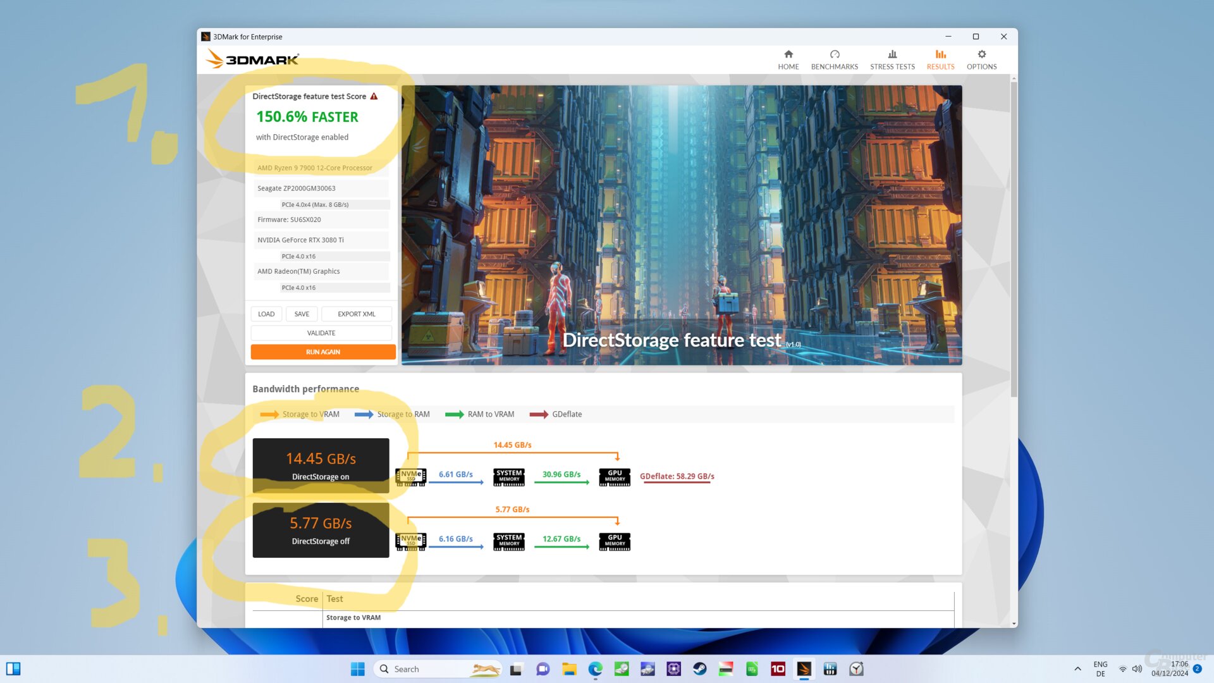1214x683 pixels.
Task: Click the score warning triangle icon
Action: coord(374,96)
